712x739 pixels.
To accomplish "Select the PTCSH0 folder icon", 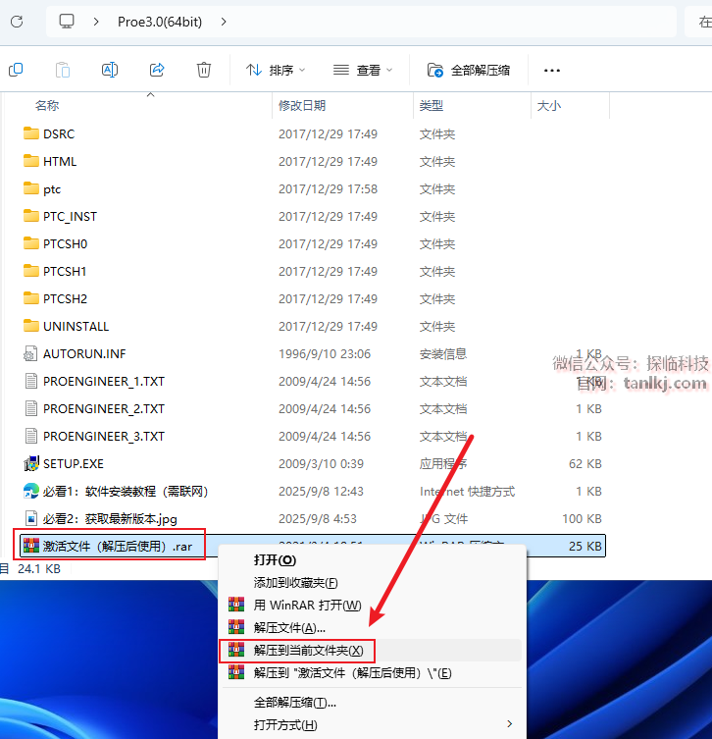I will pyautogui.click(x=31, y=243).
